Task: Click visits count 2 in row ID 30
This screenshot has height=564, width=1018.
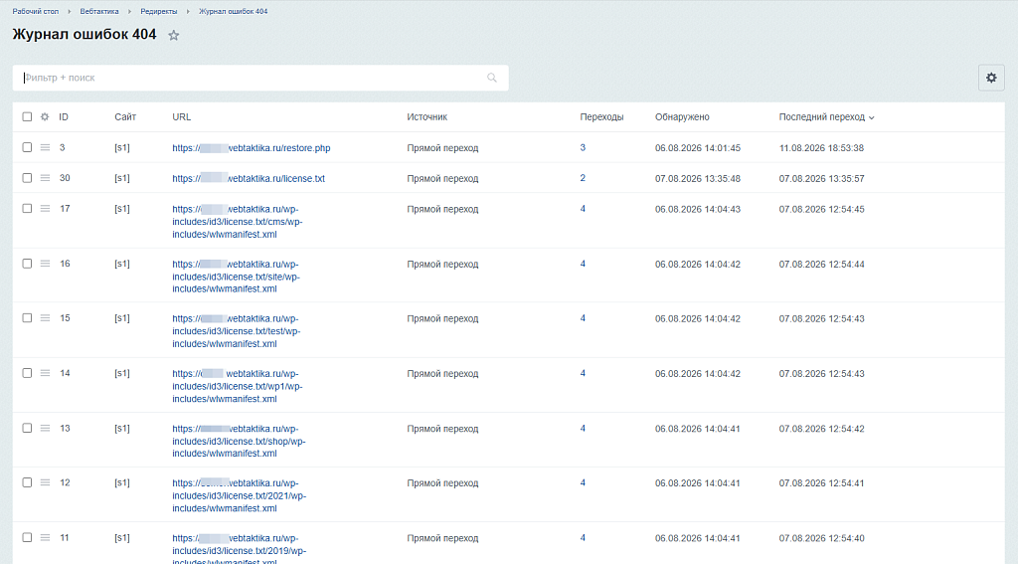Action: tap(583, 178)
